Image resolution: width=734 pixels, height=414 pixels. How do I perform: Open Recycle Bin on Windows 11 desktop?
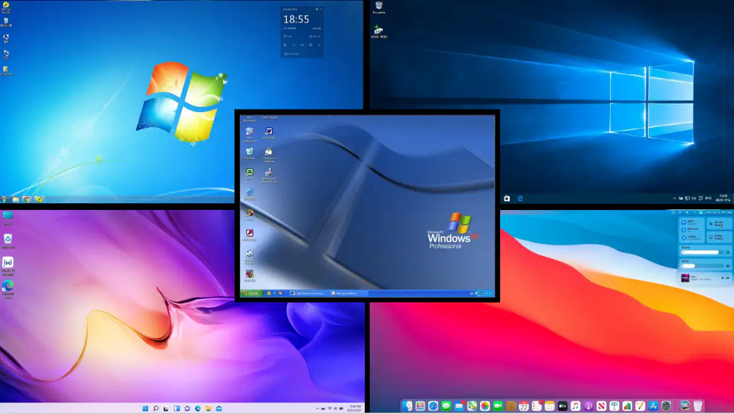(8, 241)
